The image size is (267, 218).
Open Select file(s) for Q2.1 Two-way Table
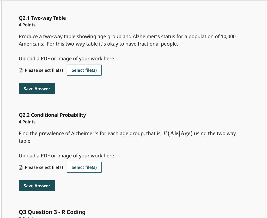(x=84, y=70)
